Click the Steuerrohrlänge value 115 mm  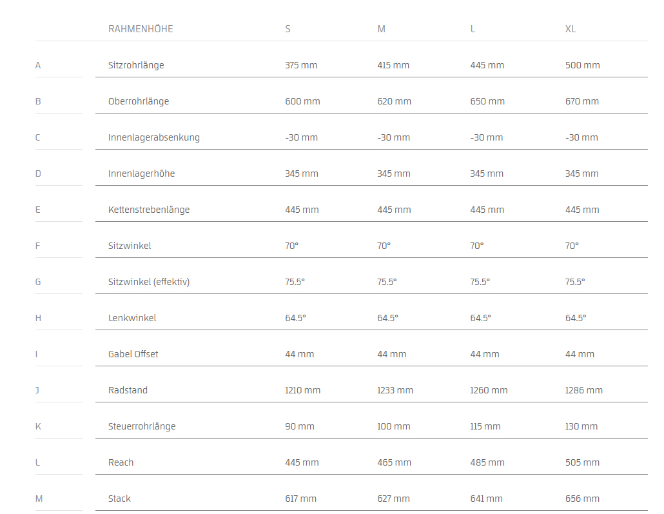(487, 426)
